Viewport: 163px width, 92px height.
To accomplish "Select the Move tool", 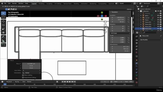I will point(3,21).
